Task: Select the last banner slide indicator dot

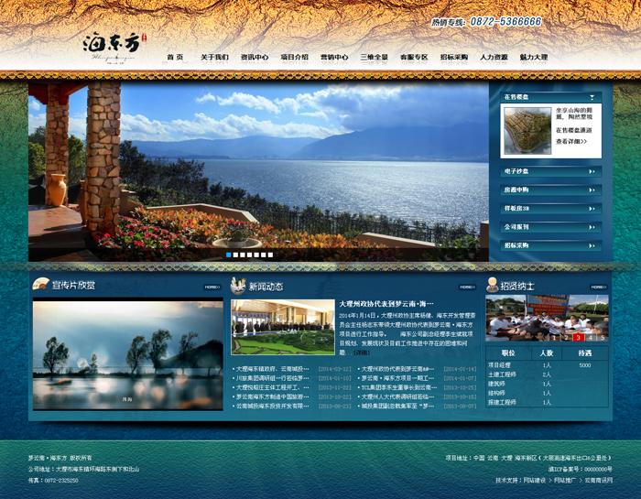Action: 270,255
